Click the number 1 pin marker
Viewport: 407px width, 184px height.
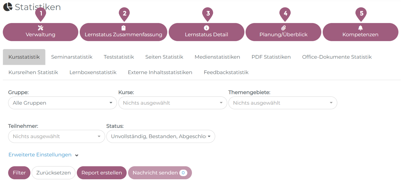[x=41, y=13]
